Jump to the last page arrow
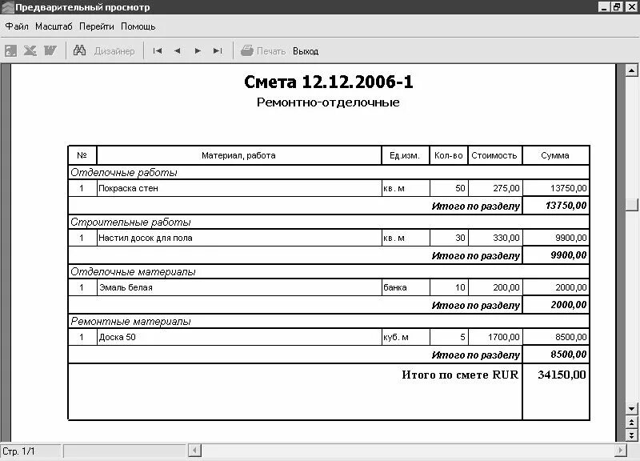Screen dimensions: 640x461 point(218,51)
